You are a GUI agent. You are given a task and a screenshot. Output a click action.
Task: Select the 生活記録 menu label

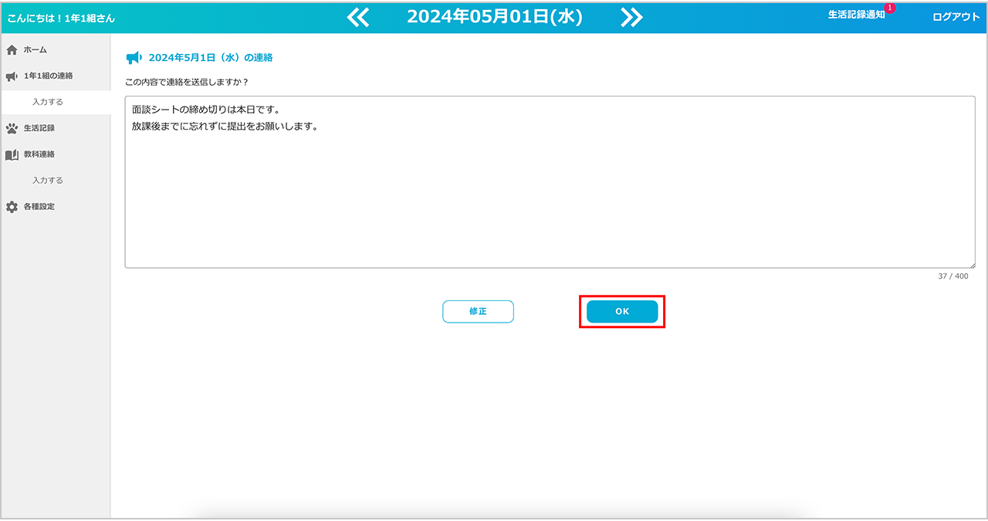click(x=39, y=128)
